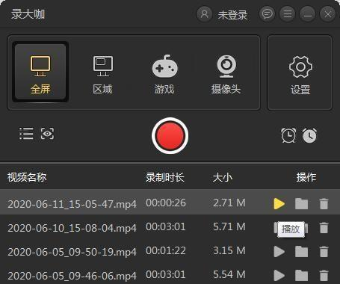Click the 录制时长 column header

coord(165,177)
